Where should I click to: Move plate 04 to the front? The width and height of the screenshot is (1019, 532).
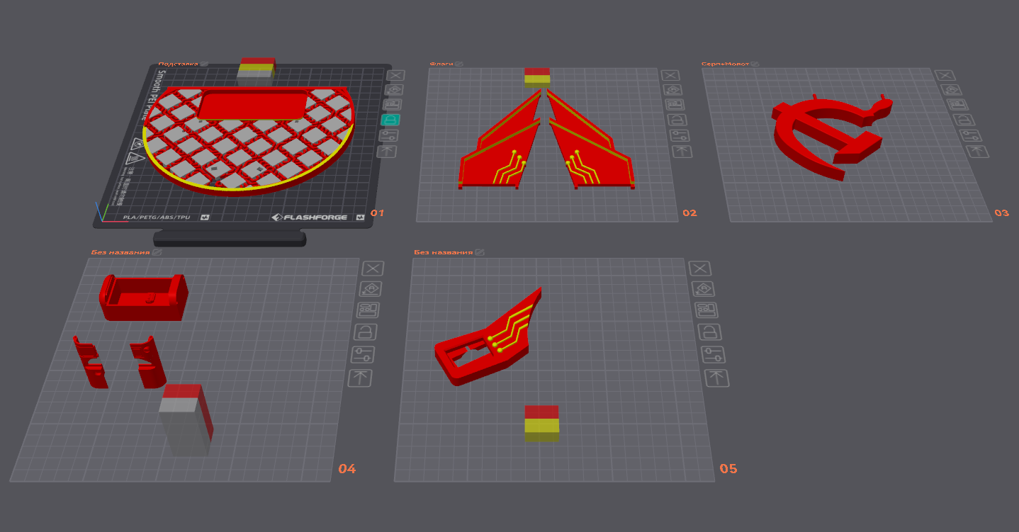pyautogui.click(x=360, y=378)
